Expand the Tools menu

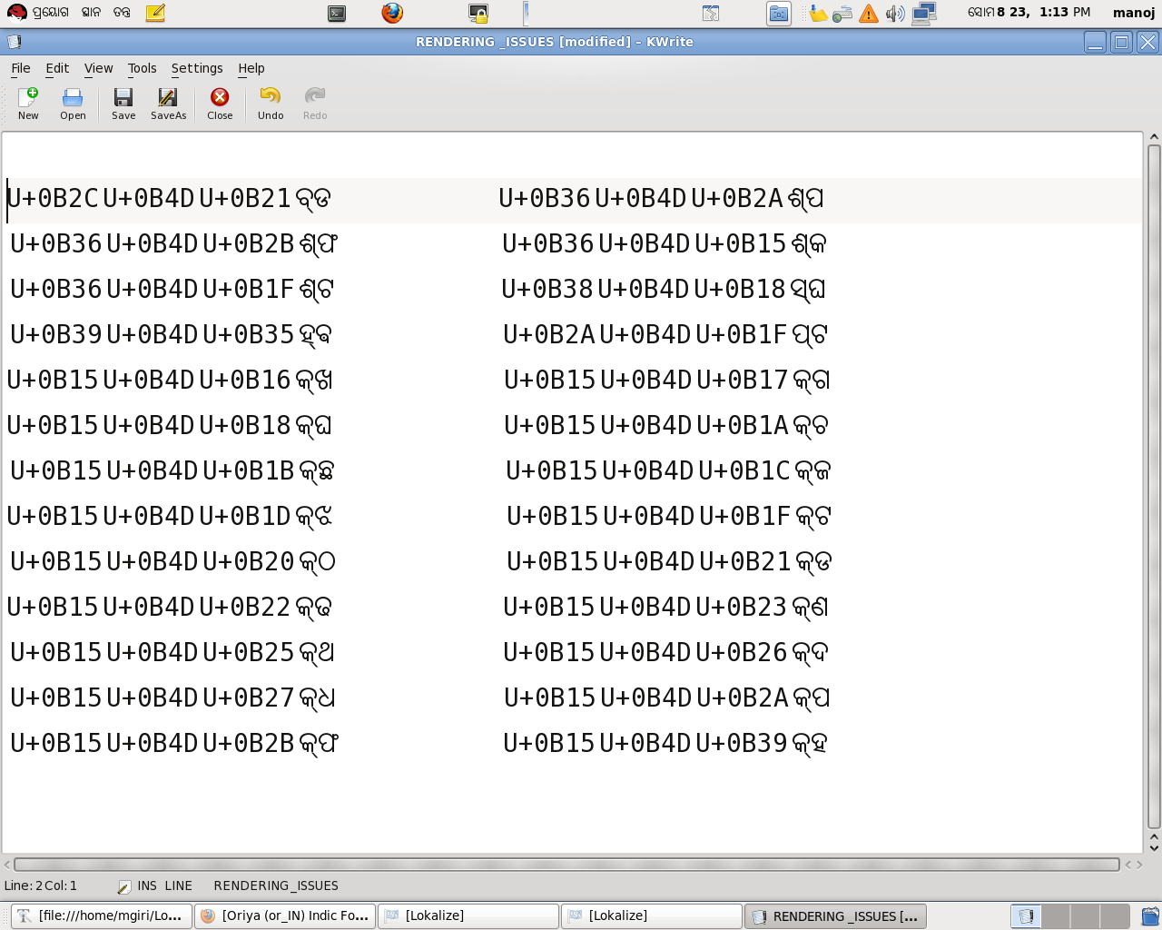click(x=142, y=68)
